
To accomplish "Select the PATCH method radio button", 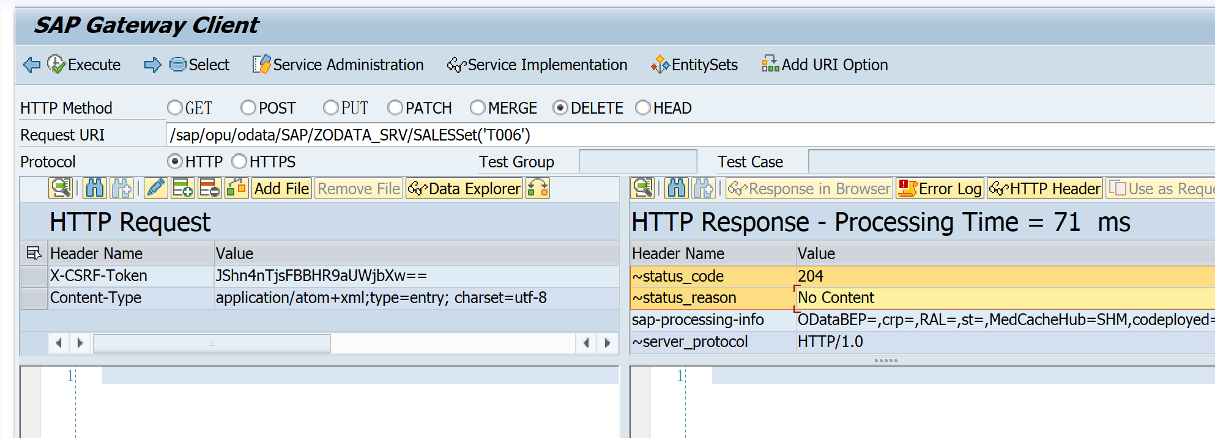I will coord(395,108).
